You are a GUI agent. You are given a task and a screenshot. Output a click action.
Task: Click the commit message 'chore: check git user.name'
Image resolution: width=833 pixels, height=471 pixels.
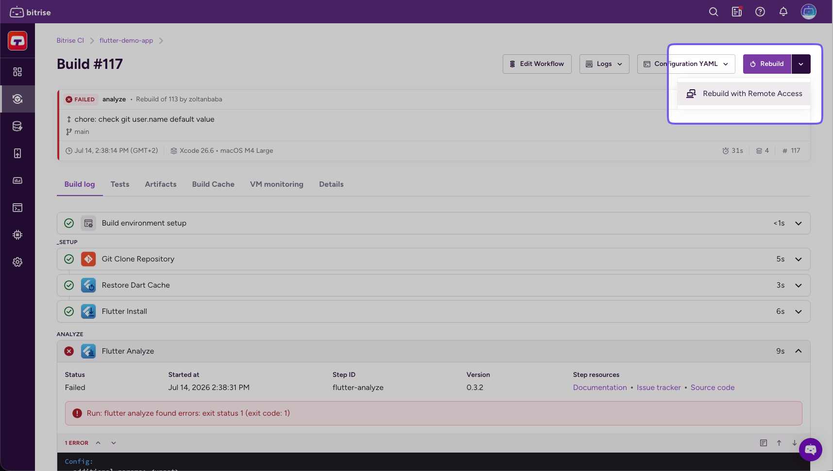coord(144,119)
